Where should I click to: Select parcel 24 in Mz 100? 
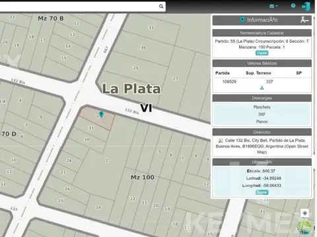coord(98,207)
